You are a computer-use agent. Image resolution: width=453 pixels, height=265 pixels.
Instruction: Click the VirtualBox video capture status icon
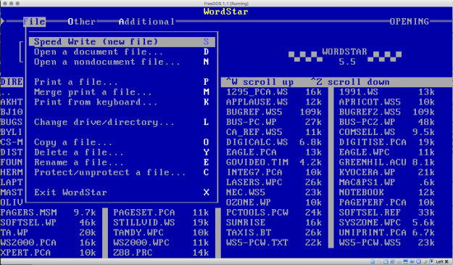click(425, 261)
